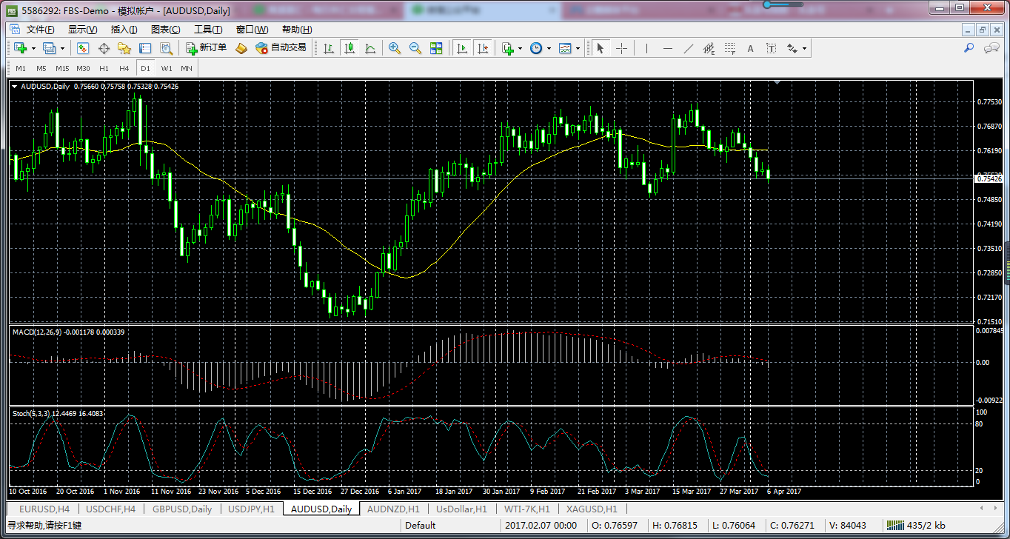Toggle the chart shift button
This screenshot has height=539, width=1010.
click(483, 48)
